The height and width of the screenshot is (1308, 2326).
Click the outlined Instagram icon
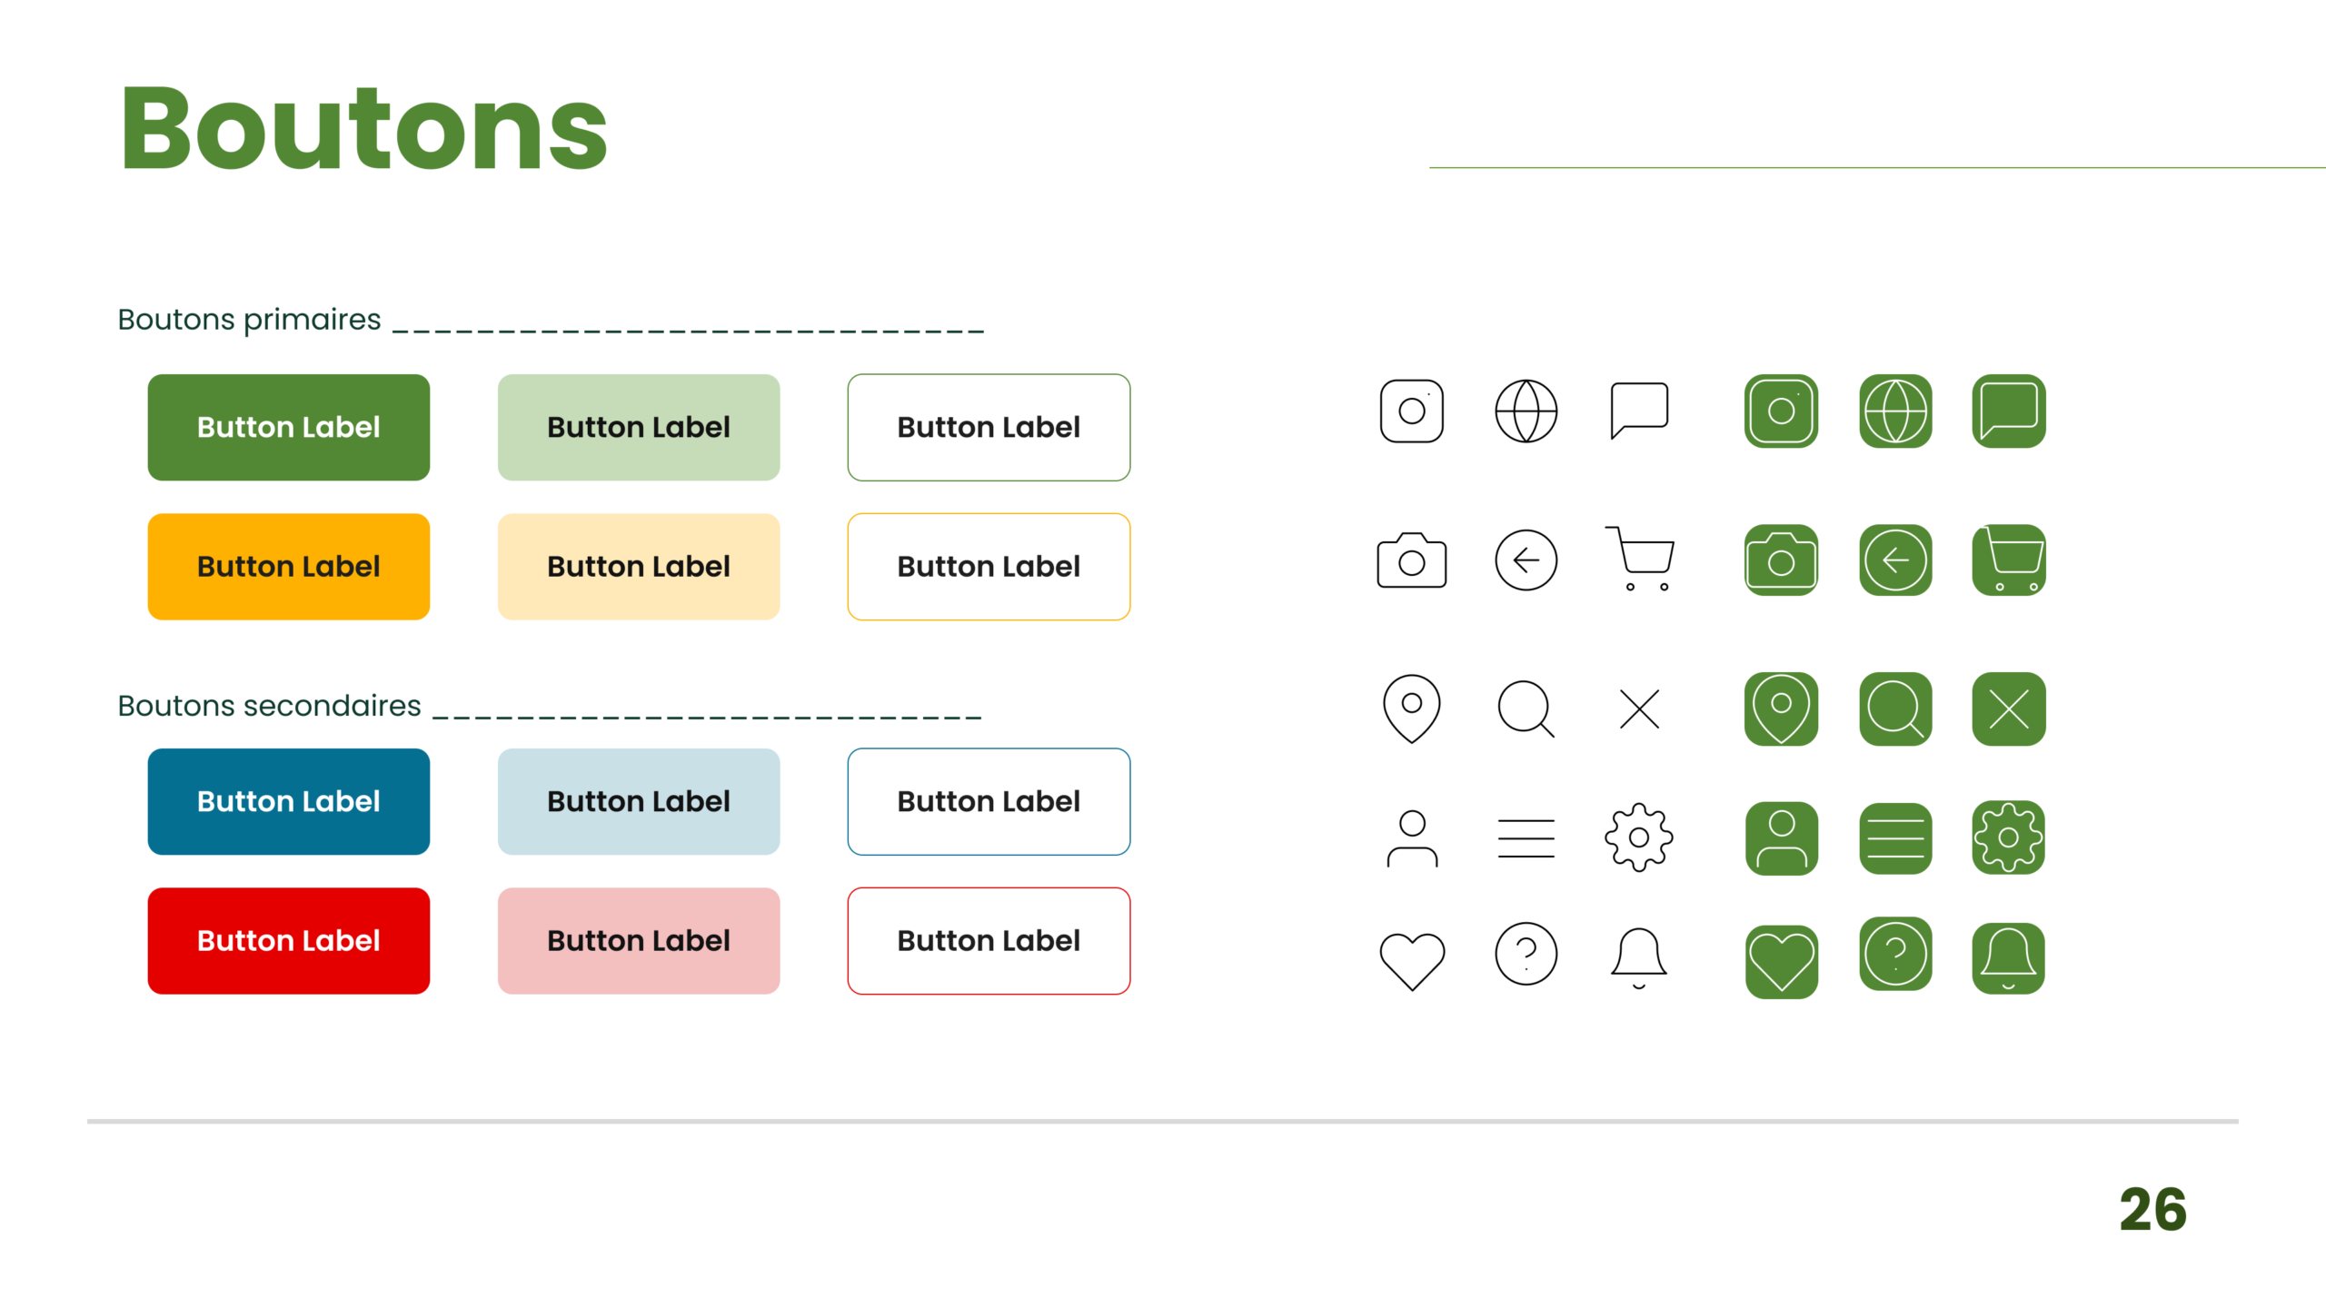click(1411, 411)
